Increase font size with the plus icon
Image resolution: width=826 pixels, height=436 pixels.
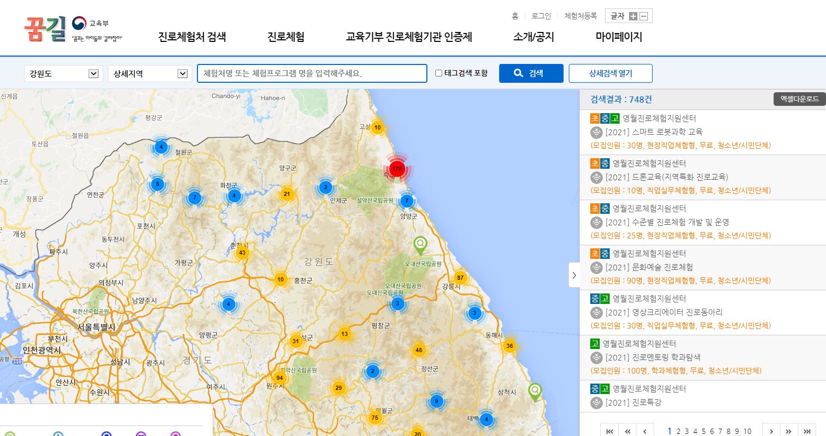[x=633, y=16]
